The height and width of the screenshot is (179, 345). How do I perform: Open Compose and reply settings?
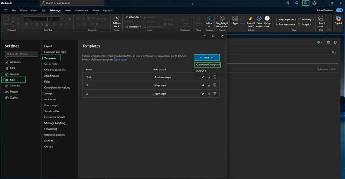(x=56, y=52)
